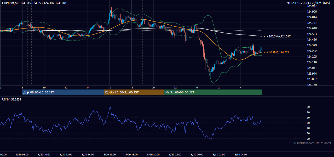Click the 5/30 04:00 bottom time label
Viewport: 334px width, 157px height.
[241, 155]
